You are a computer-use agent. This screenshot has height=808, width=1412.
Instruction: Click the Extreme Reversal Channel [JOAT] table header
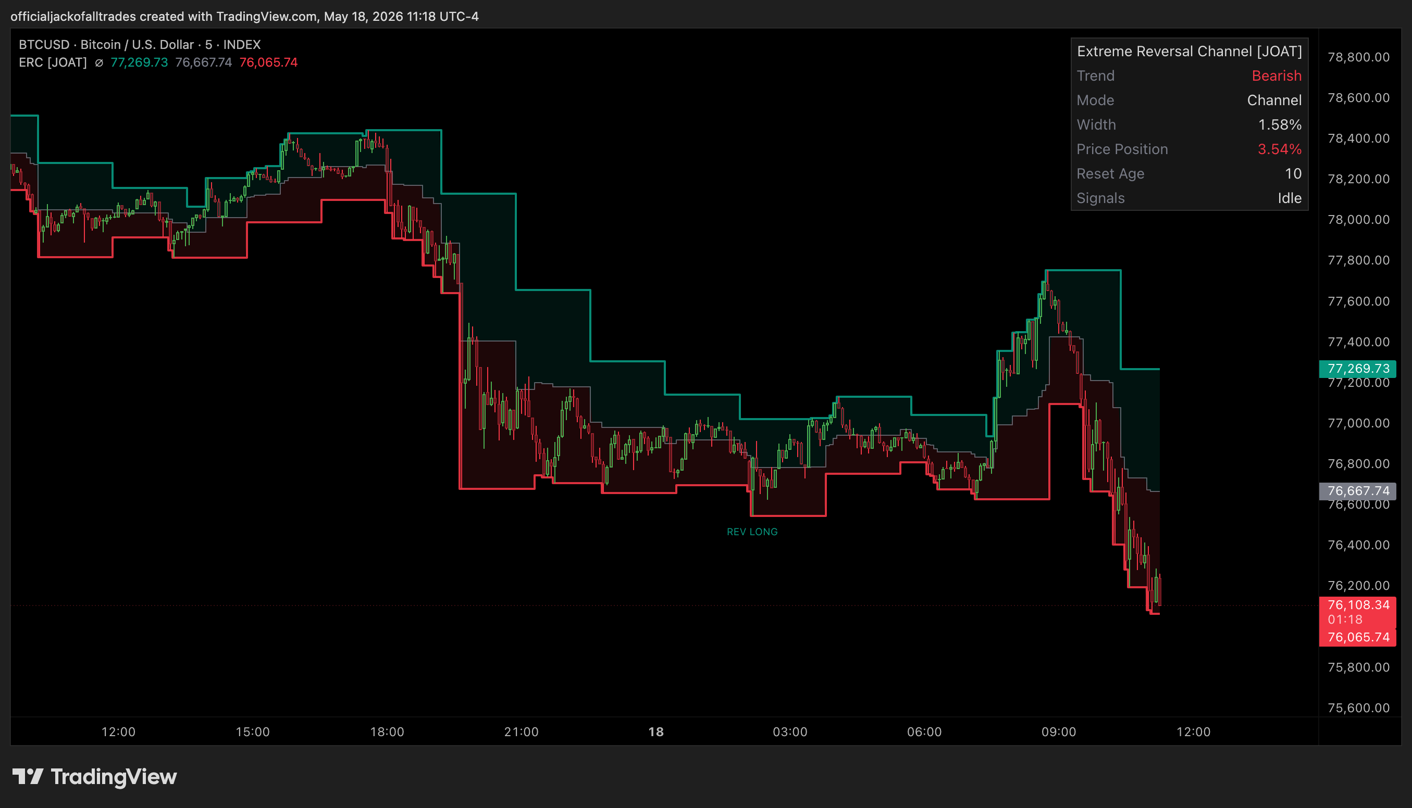(x=1190, y=51)
